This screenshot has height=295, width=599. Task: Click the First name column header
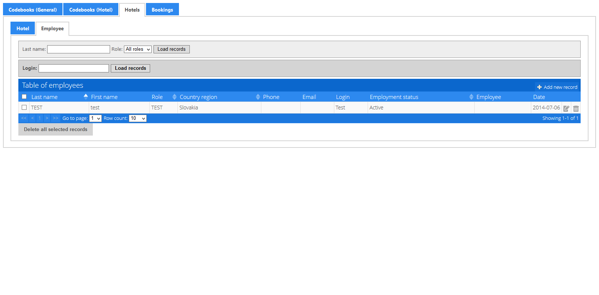104,97
